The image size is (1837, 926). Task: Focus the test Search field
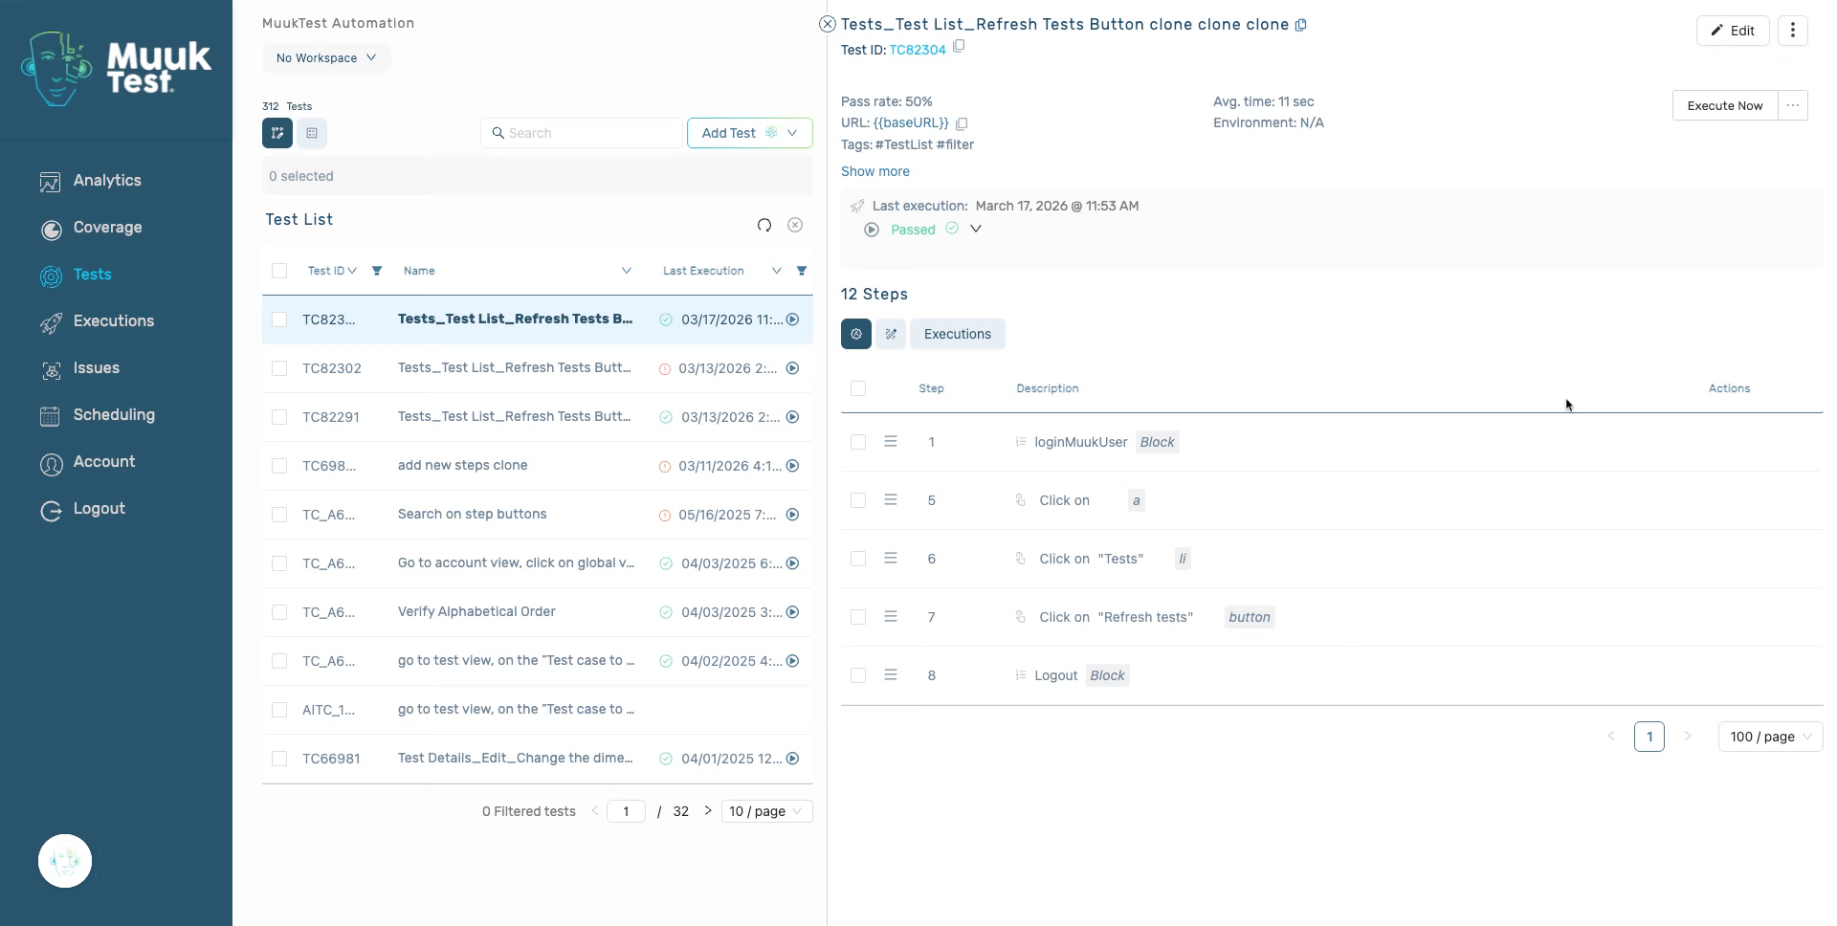[582, 133]
